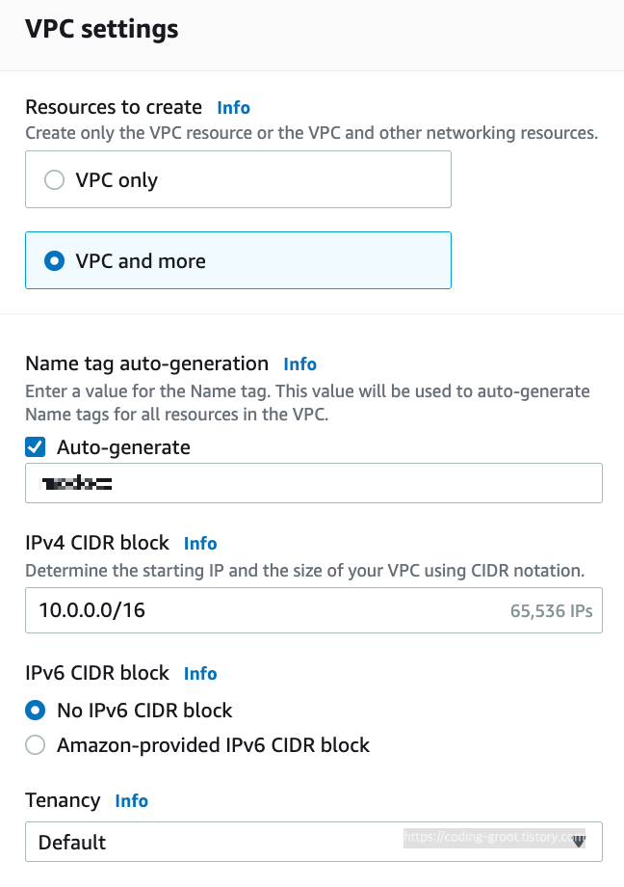Click the IPv4 CIDR block label
624x887 pixels.
[x=97, y=543]
